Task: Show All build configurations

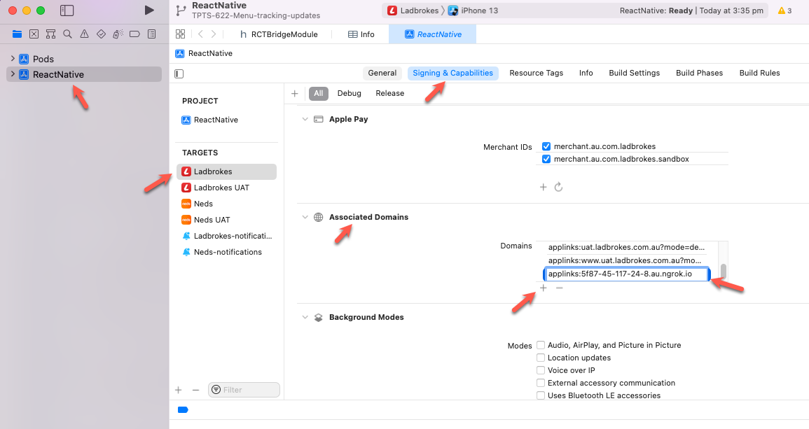Action: pos(318,93)
